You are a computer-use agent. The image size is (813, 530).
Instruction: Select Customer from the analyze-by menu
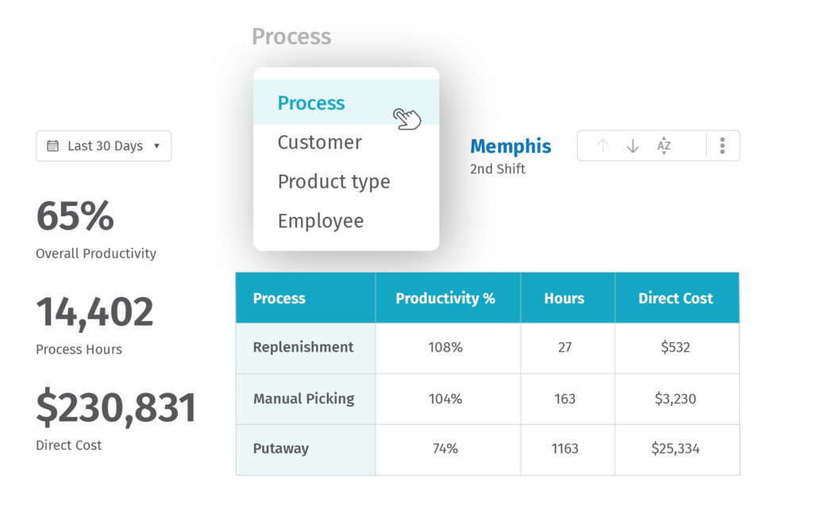point(319,142)
